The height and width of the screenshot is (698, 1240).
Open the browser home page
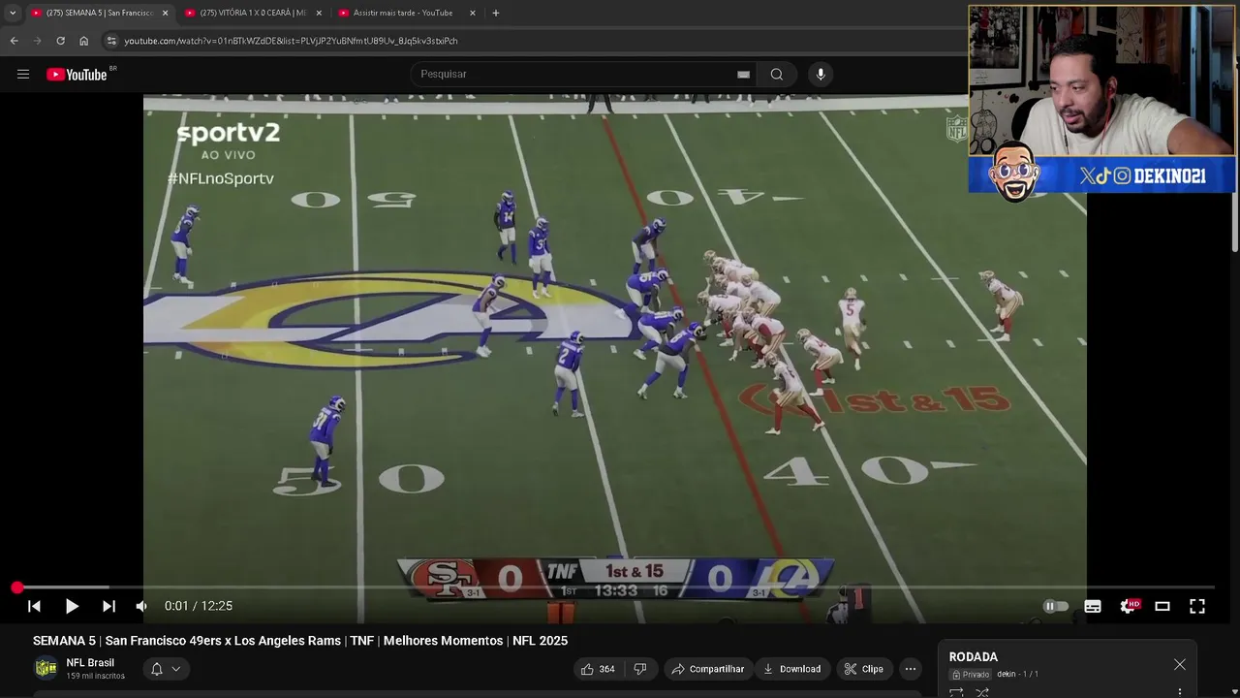pos(83,41)
